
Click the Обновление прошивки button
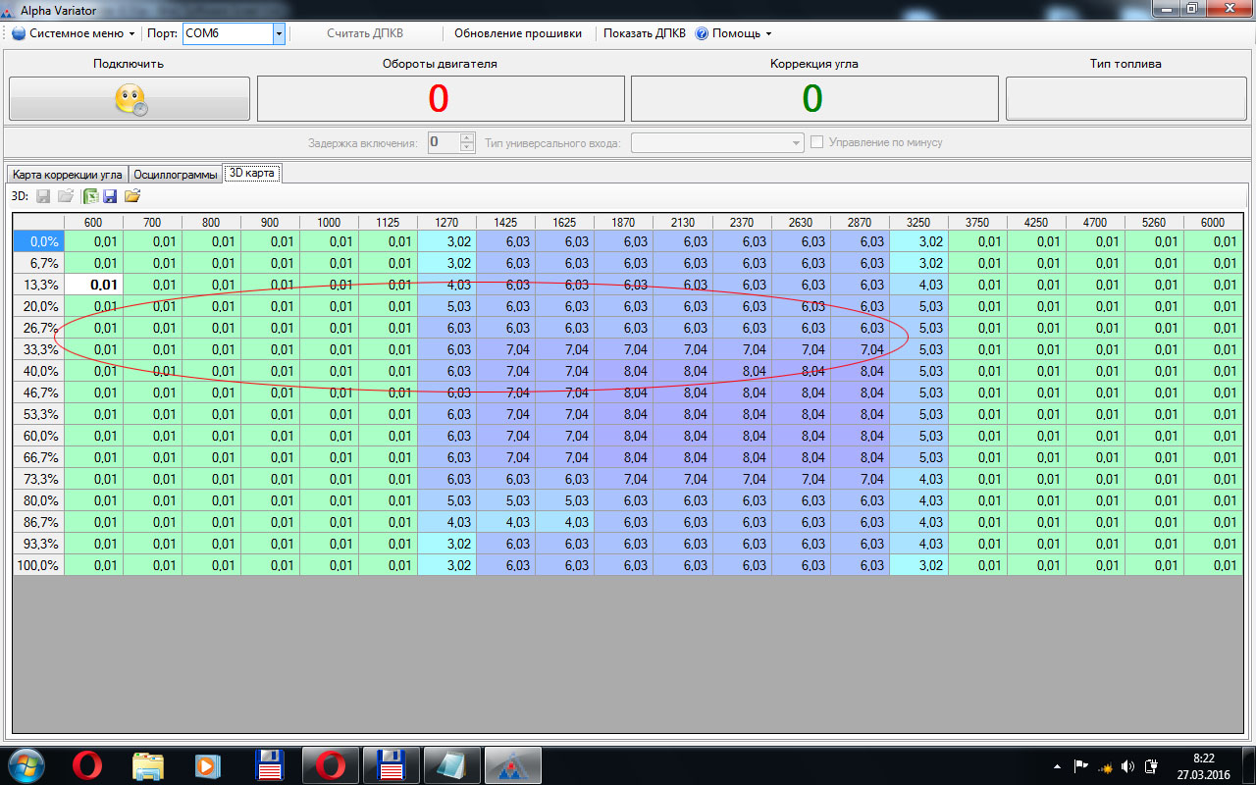click(x=517, y=33)
